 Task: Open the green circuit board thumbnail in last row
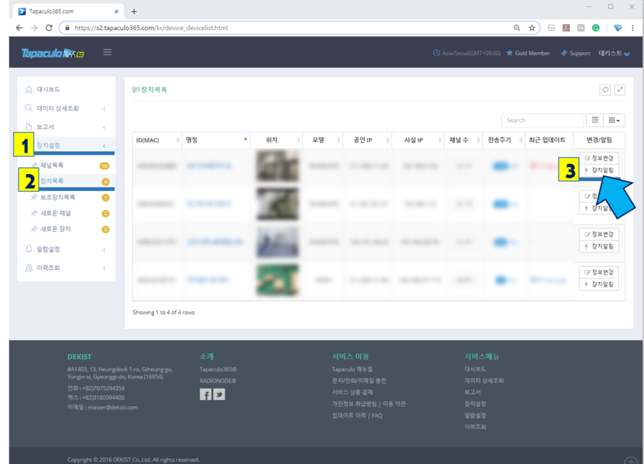coord(277,280)
